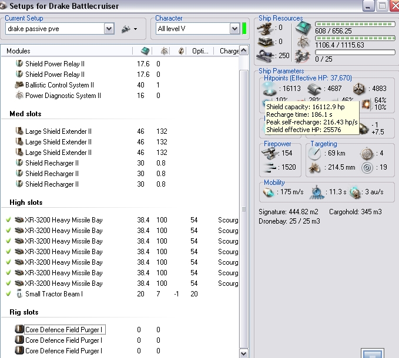Viewport: 399px width, 358px height.
Task: Click the Small Tractor Beam I module icon
Action: point(19,293)
